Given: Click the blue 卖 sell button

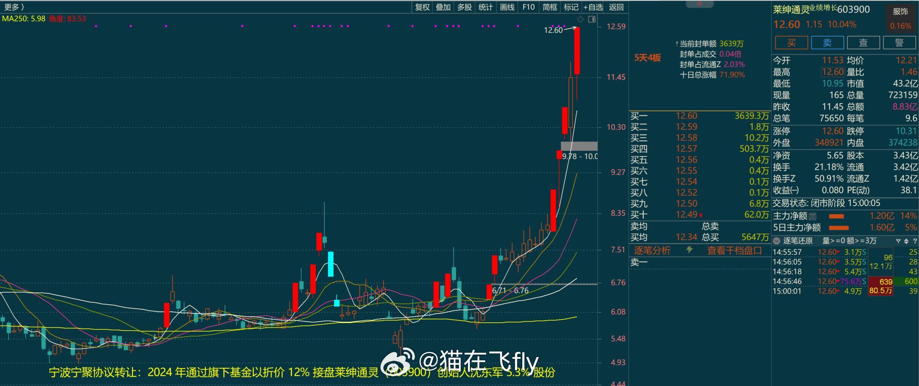Looking at the screenshot, I should [x=828, y=43].
